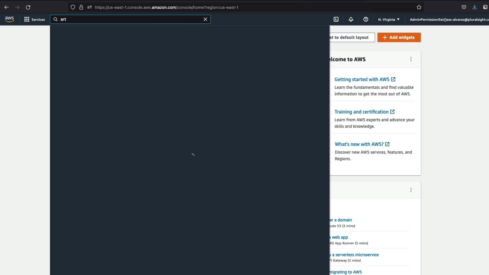Bookmark this page with star icon

(x=419, y=7)
